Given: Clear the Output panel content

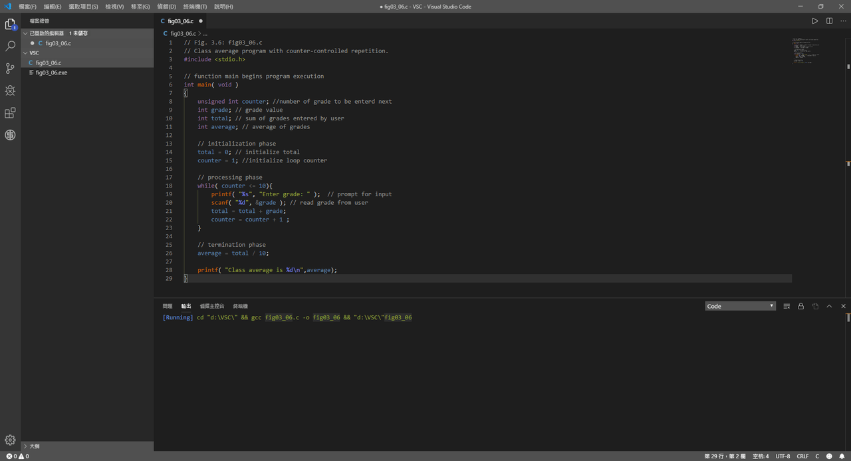Looking at the screenshot, I should coord(787,306).
